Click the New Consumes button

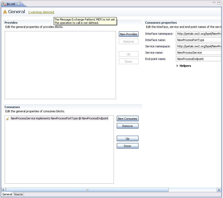[128, 119]
